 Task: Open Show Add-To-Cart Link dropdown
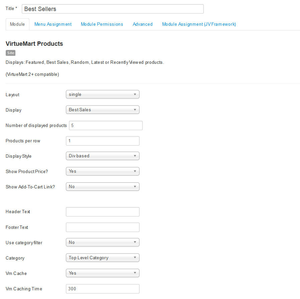pyautogui.click(x=103, y=187)
